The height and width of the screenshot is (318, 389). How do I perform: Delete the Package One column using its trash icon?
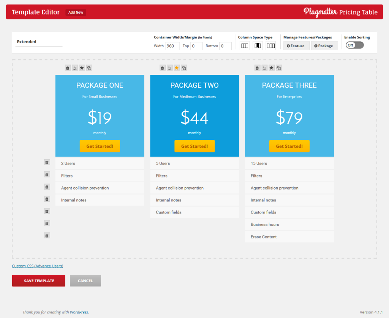(68, 68)
